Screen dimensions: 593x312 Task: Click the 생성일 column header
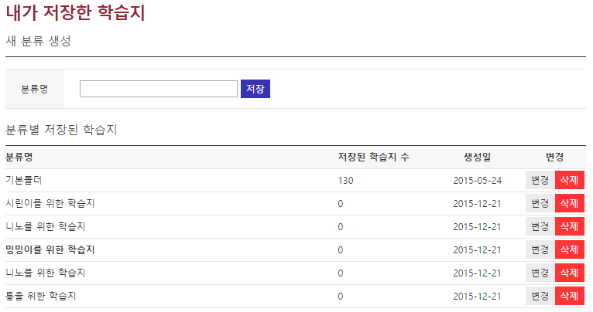click(x=477, y=157)
